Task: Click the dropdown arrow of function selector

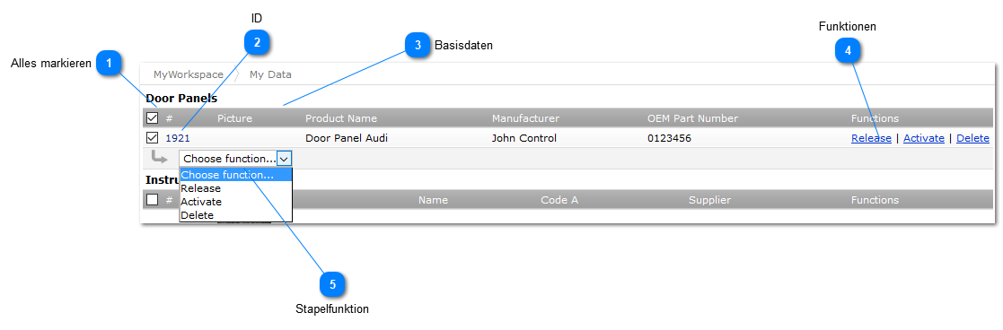Action: (x=285, y=159)
